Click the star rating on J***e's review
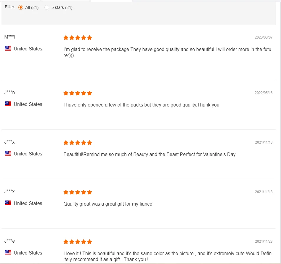The image size is (281, 264). 78,242
